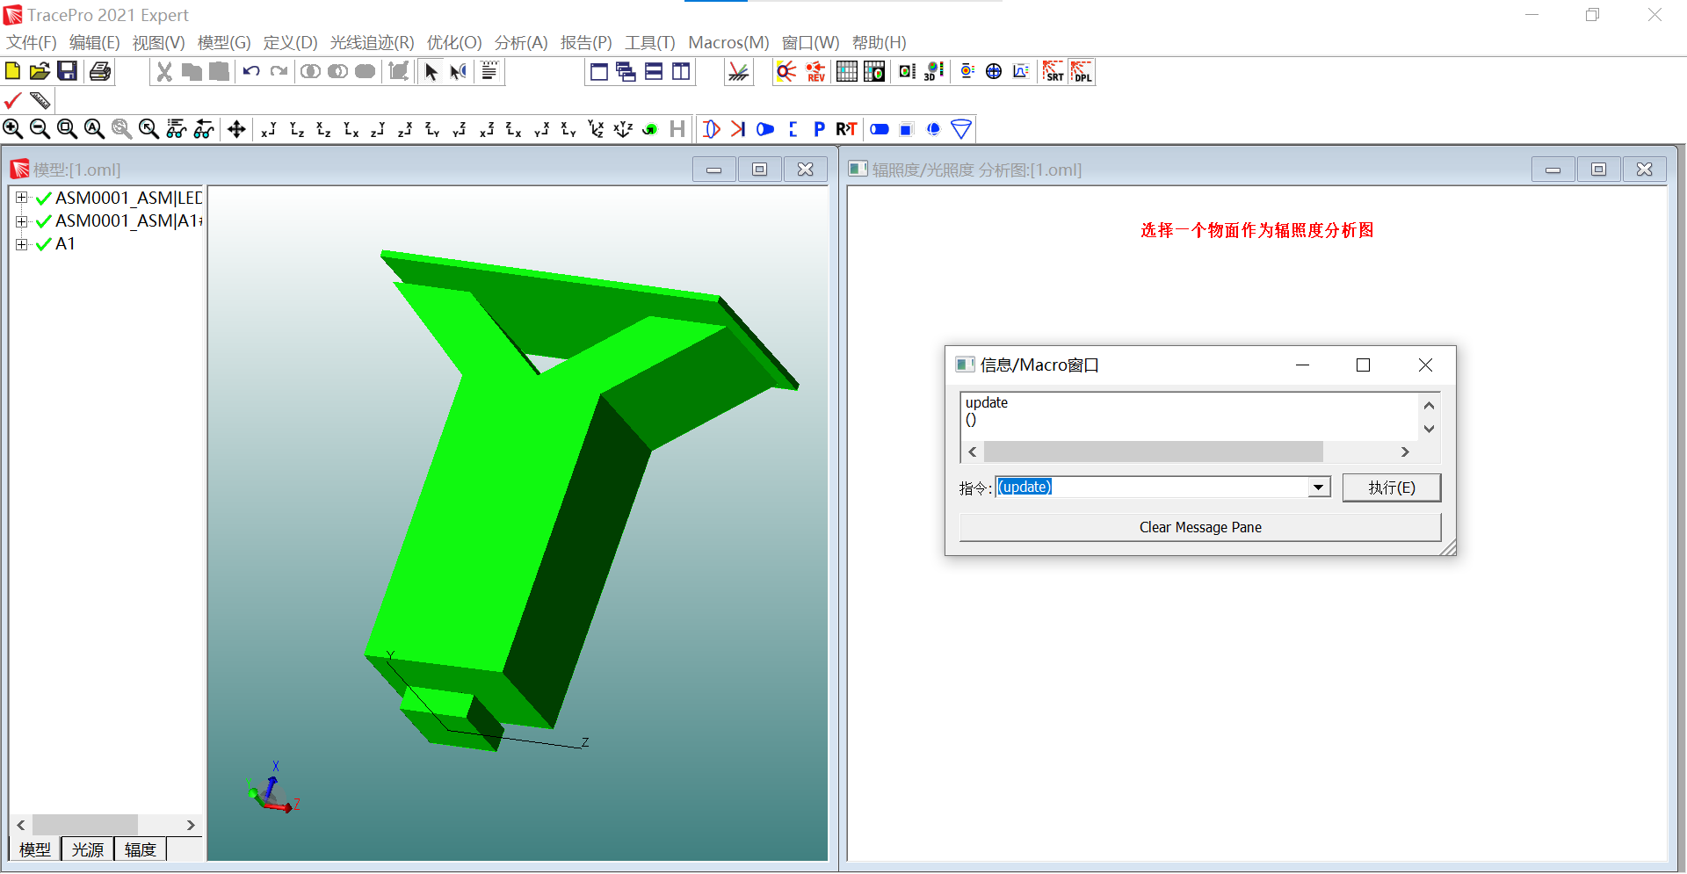
Task: Insert cone shape funnel icon
Action: tap(961, 129)
